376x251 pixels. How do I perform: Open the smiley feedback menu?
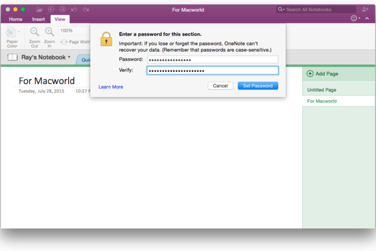point(355,18)
